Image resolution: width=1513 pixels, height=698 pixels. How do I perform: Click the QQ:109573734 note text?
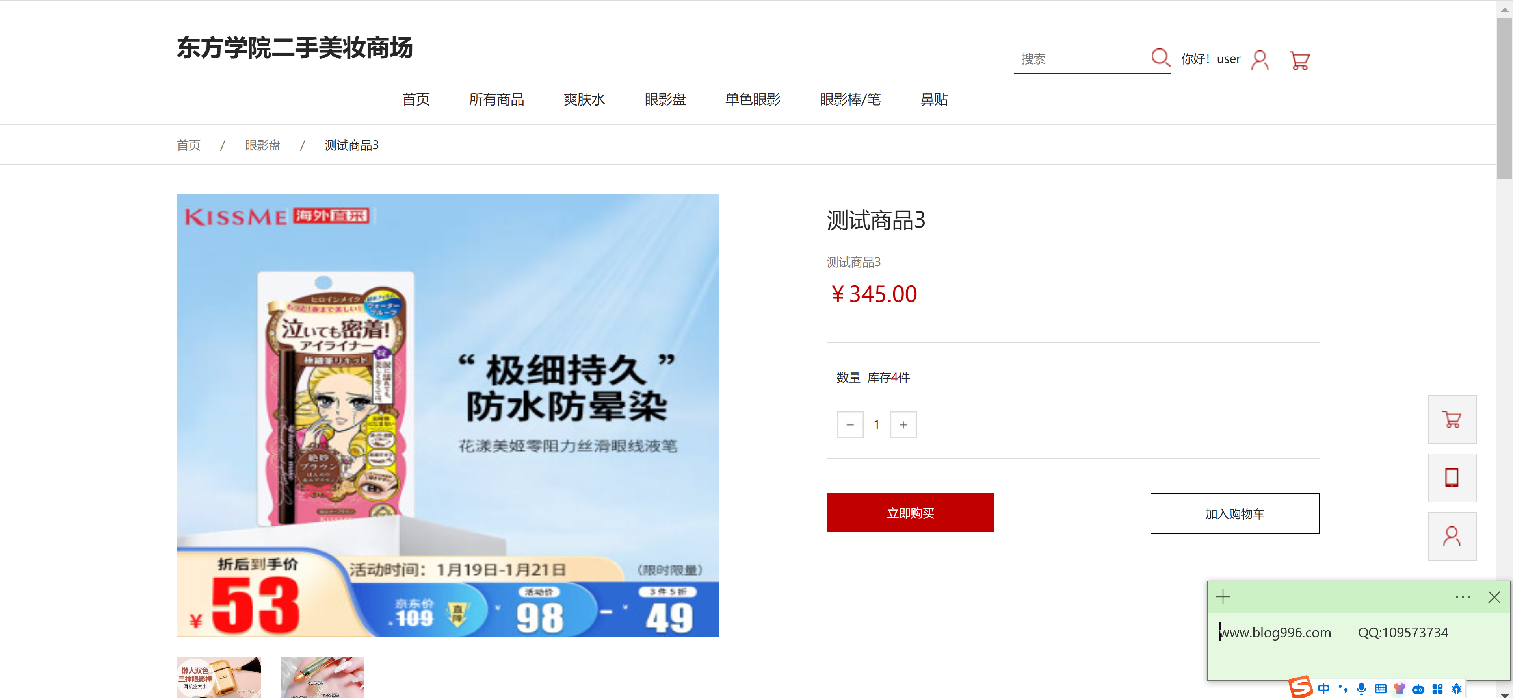[x=1403, y=633]
